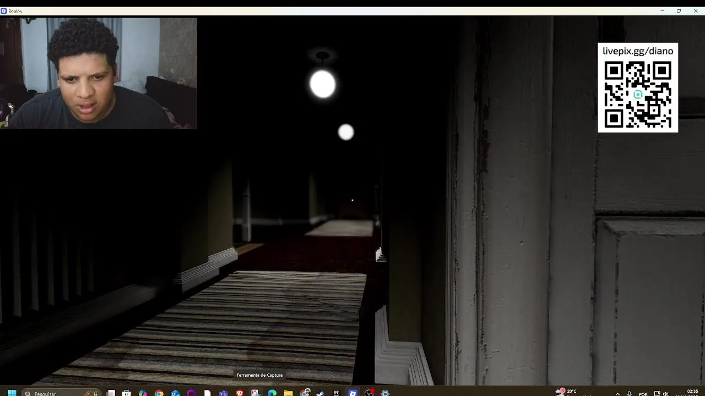
Task: Click the livepix.gg/diano QR code
Action: tap(638, 95)
